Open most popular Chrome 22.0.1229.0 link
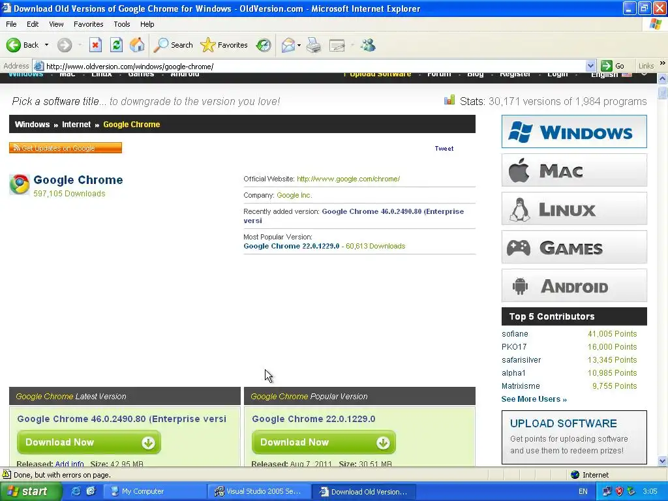668x501 pixels. pyautogui.click(x=292, y=246)
